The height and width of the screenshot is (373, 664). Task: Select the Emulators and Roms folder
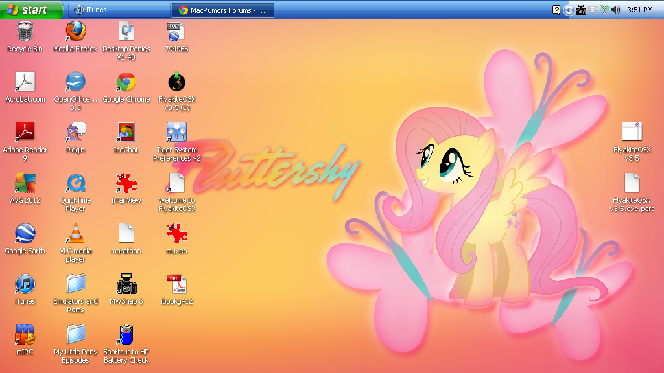76,284
